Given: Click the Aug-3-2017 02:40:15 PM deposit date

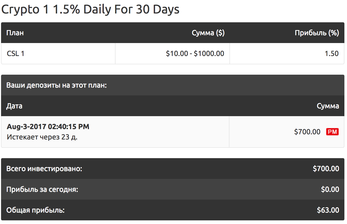Looking at the screenshot, I should pyautogui.click(x=48, y=127).
